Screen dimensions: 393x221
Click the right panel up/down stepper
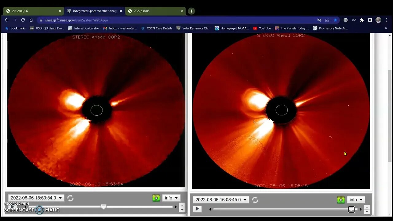point(367,209)
